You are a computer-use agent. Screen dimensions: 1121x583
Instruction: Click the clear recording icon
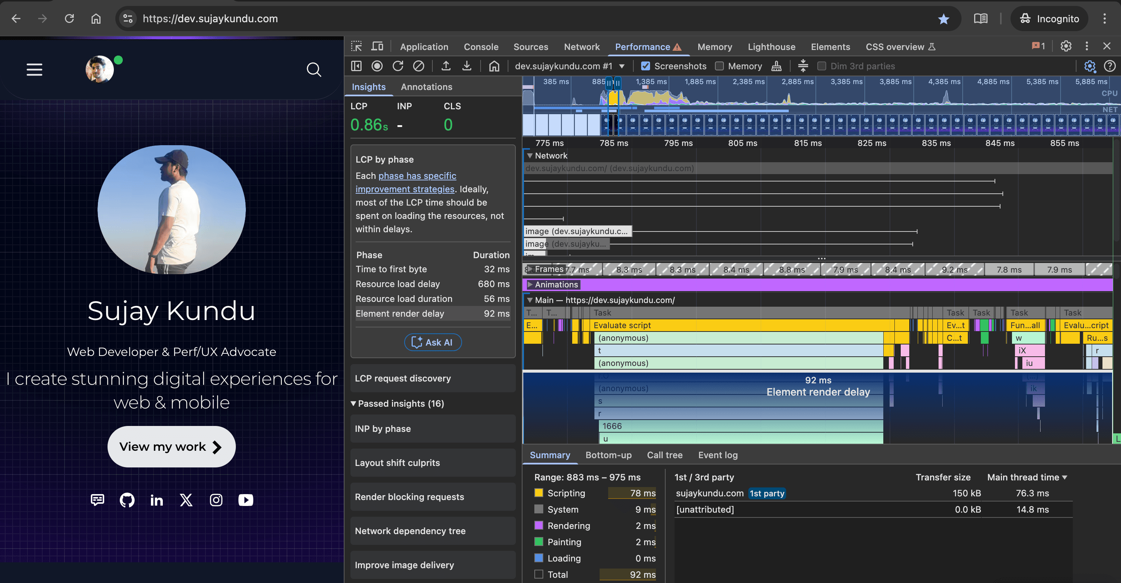click(419, 66)
